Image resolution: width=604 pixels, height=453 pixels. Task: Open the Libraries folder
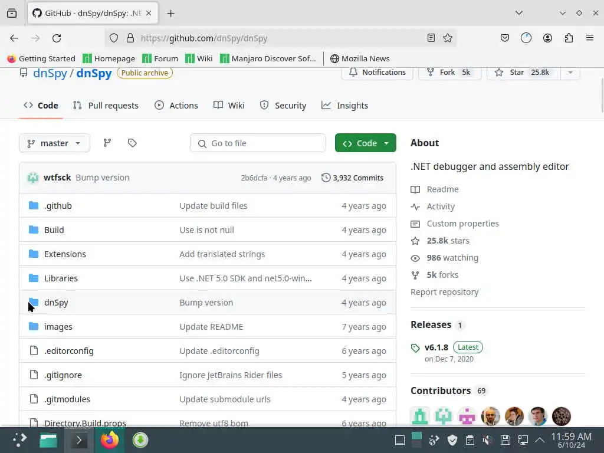tap(61, 278)
